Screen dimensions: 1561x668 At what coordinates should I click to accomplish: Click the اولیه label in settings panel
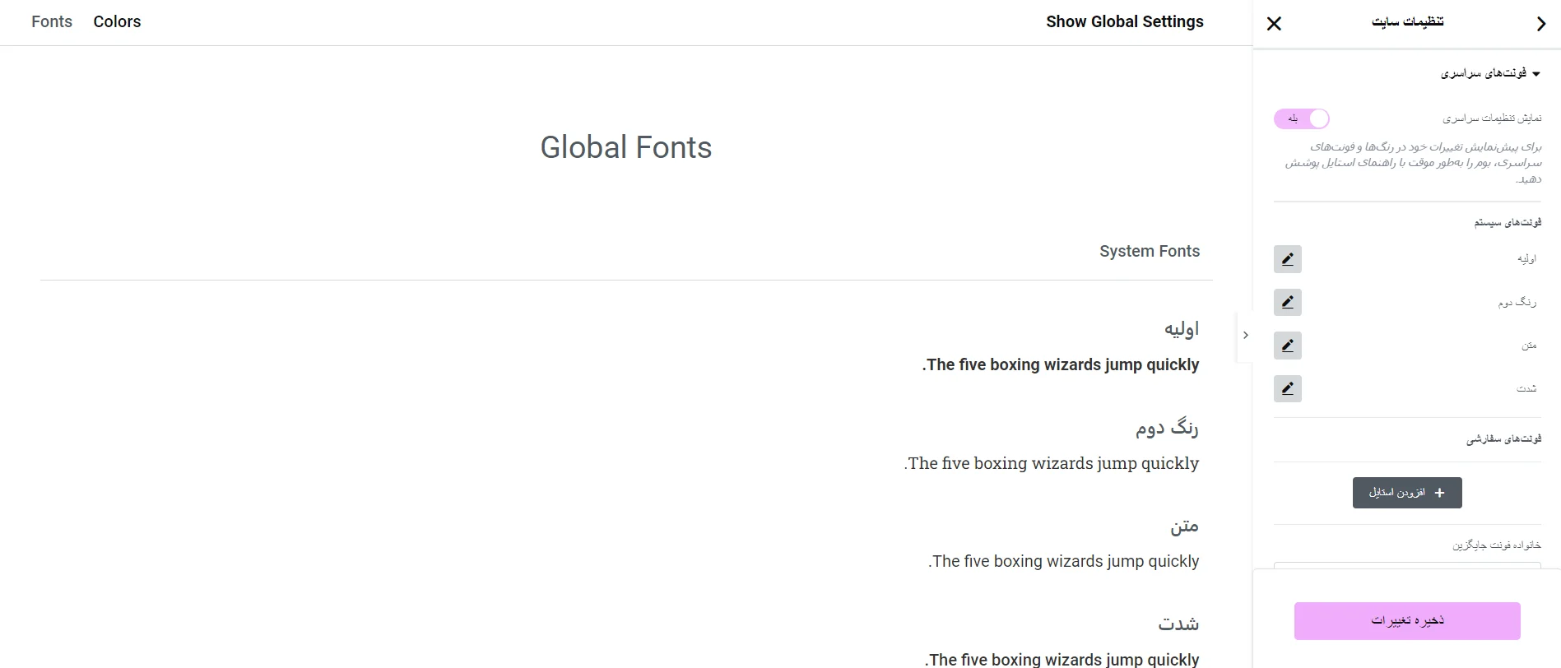click(x=1527, y=259)
